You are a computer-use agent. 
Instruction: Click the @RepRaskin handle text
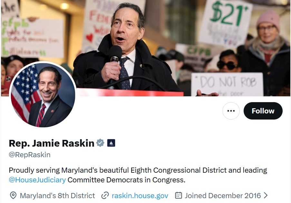(x=30, y=155)
